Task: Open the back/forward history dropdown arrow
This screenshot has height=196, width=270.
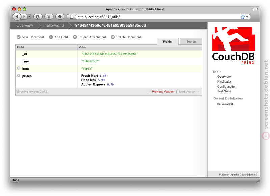Action: coord(29,17)
